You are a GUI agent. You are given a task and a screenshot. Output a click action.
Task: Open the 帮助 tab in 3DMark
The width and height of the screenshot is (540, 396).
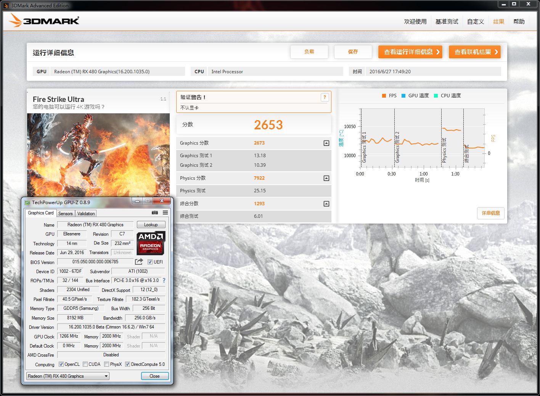pos(519,22)
